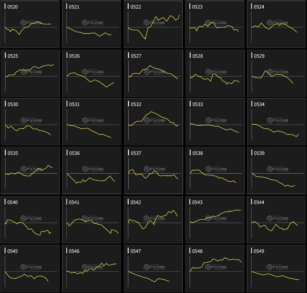Select the 0537 chart panel
The width and height of the screenshot is (307, 293).
coord(153,171)
